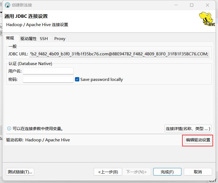Open 连接详情(名称、类型 ...) button
The height and width of the screenshot is (183, 218).
(x=188, y=128)
